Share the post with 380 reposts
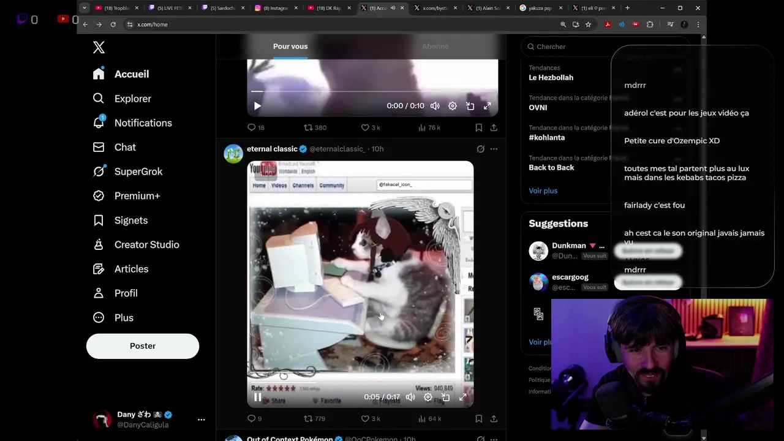 tap(494, 127)
